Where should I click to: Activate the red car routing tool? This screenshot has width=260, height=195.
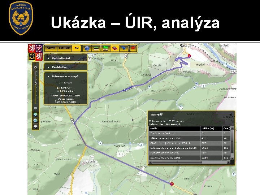tap(115, 48)
